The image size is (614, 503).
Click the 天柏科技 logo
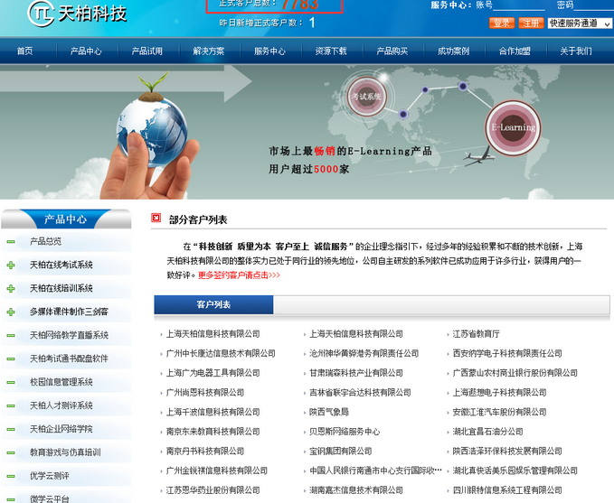point(77,14)
